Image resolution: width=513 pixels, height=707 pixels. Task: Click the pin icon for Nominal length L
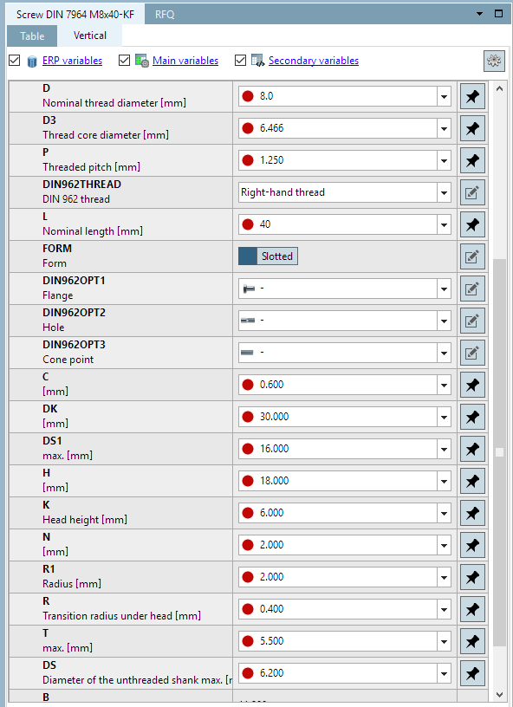[472, 224]
